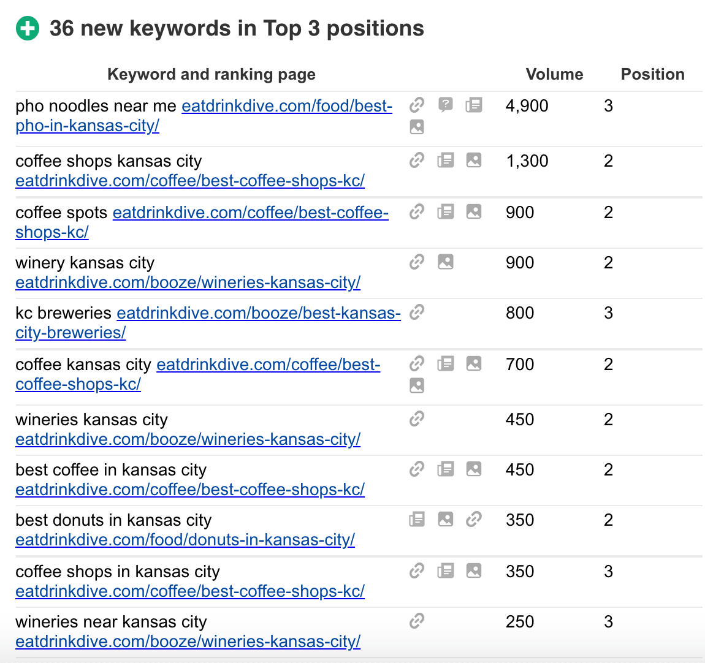Click the green plus icon beside the heading
The width and height of the screenshot is (705, 663).
point(27,29)
